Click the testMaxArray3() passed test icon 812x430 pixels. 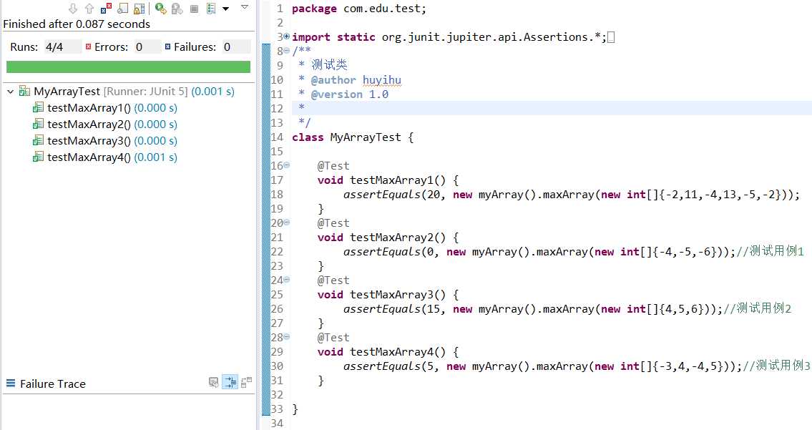pos(38,140)
